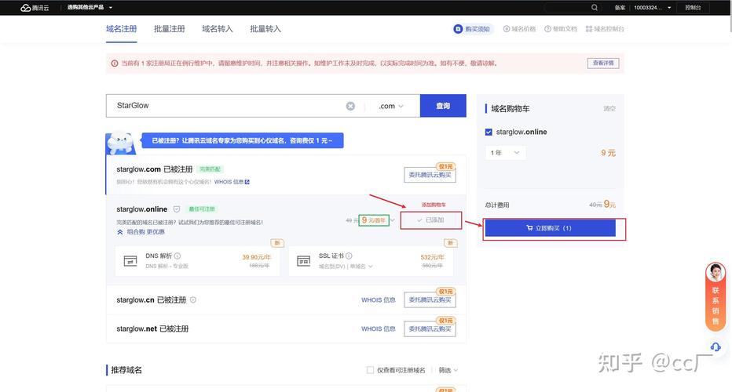Click the 完美匹配 tag next to starglow.com

pyautogui.click(x=210, y=169)
